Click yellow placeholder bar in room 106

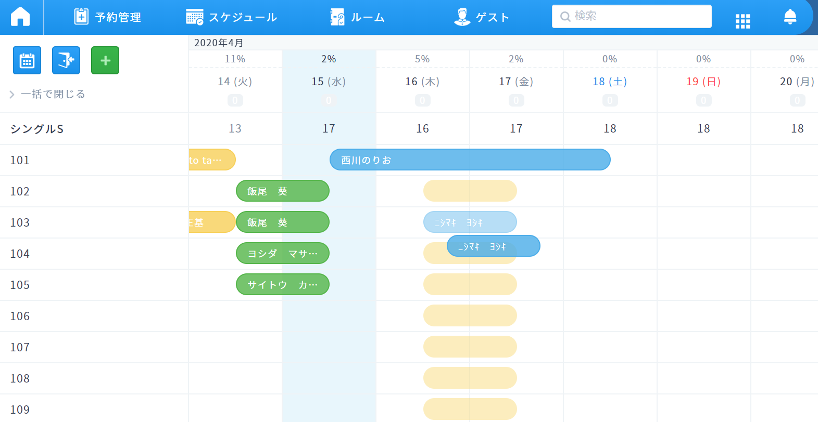(x=470, y=315)
